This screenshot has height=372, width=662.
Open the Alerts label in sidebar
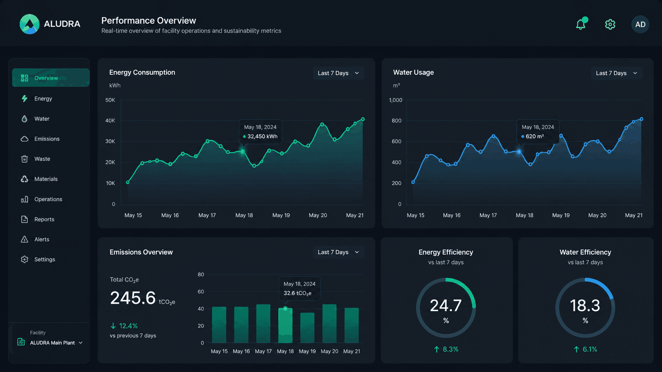42,239
